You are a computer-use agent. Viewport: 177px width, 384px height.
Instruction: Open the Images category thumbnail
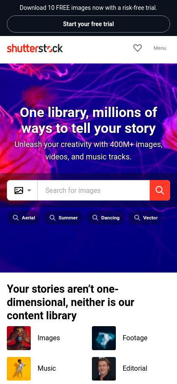(19, 338)
